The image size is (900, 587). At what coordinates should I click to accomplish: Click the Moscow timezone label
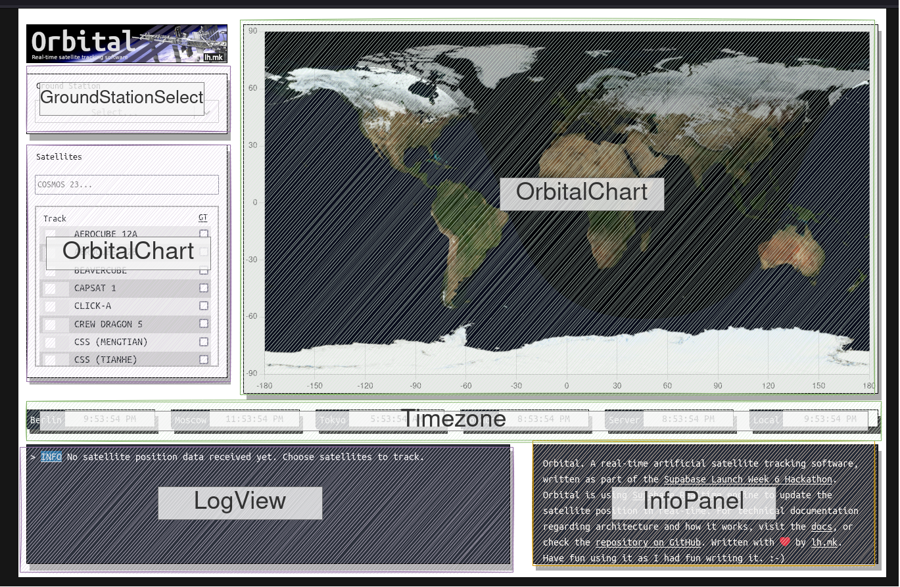pos(191,420)
